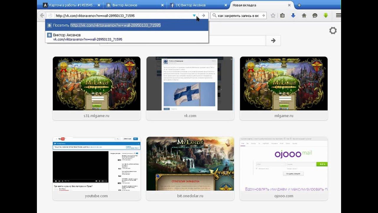
Task: Select Виктор Аксенов autocomplete suggestion
Action: pos(127,37)
